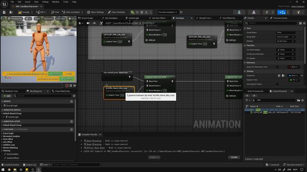The height and width of the screenshot is (172, 307).
Task: Open the File menu
Action: point(12,2)
